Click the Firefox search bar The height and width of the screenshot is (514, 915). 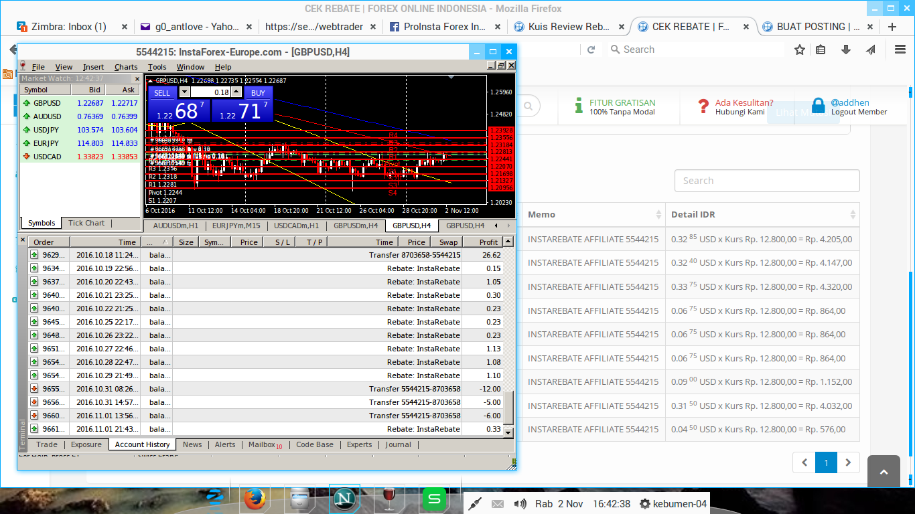pos(695,50)
